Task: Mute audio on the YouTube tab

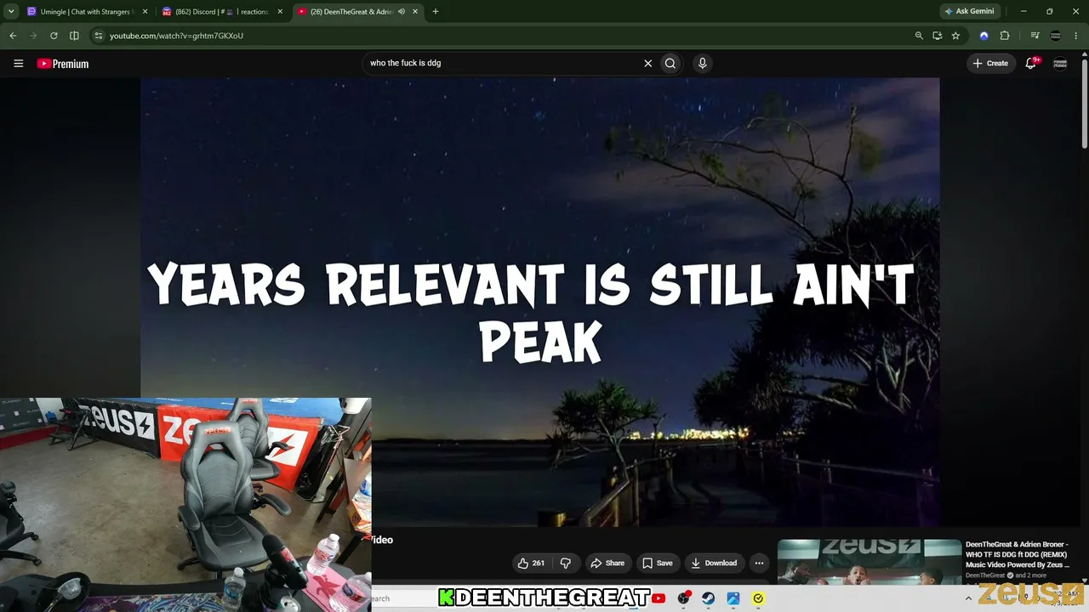Action: 401,12
